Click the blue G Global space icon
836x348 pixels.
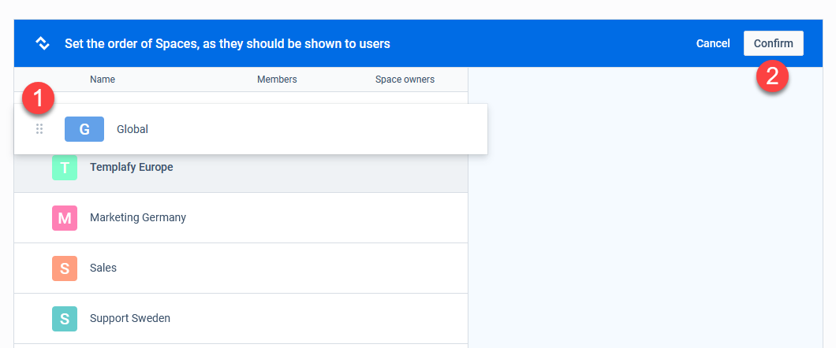click(x=84, y=129)
